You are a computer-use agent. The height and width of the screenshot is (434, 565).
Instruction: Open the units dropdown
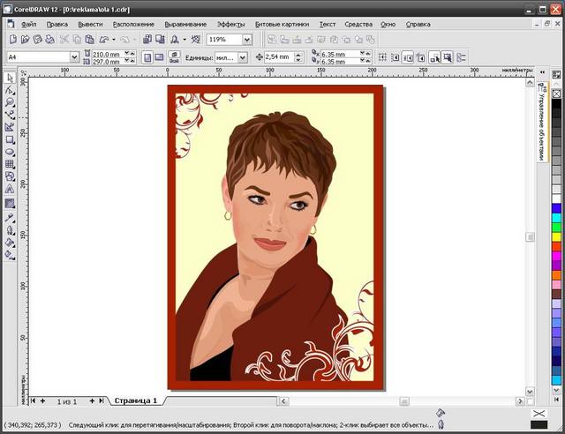pyautogui.click(x=243, y=57)
